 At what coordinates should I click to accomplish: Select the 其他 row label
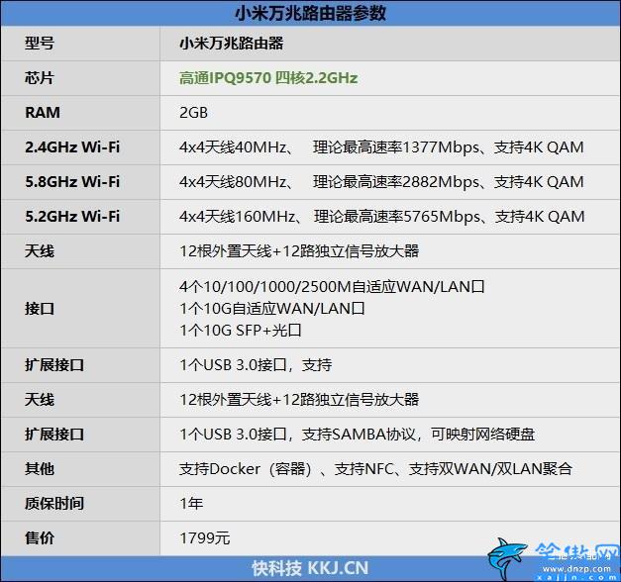pos(40,469)
